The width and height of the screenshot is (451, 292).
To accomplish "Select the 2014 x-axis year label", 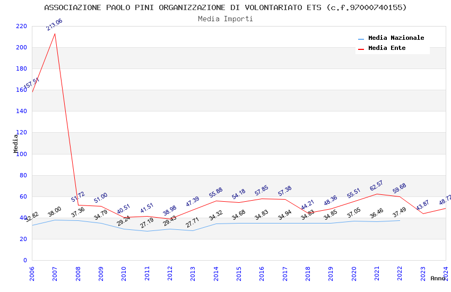I will pos(216,273).
